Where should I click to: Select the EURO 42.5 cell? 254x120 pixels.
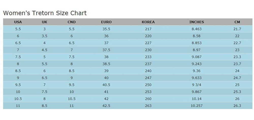[106, 106]
